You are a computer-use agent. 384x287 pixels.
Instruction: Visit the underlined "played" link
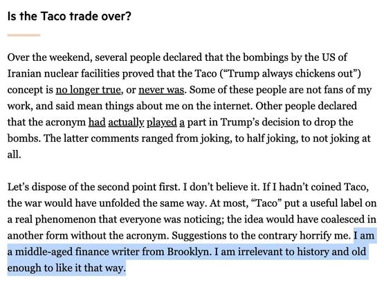pyautogui.click(x=162, y=122)
